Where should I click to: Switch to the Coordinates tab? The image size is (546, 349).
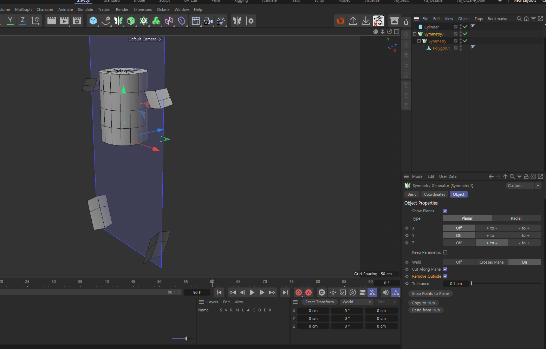tap(434, 194)
